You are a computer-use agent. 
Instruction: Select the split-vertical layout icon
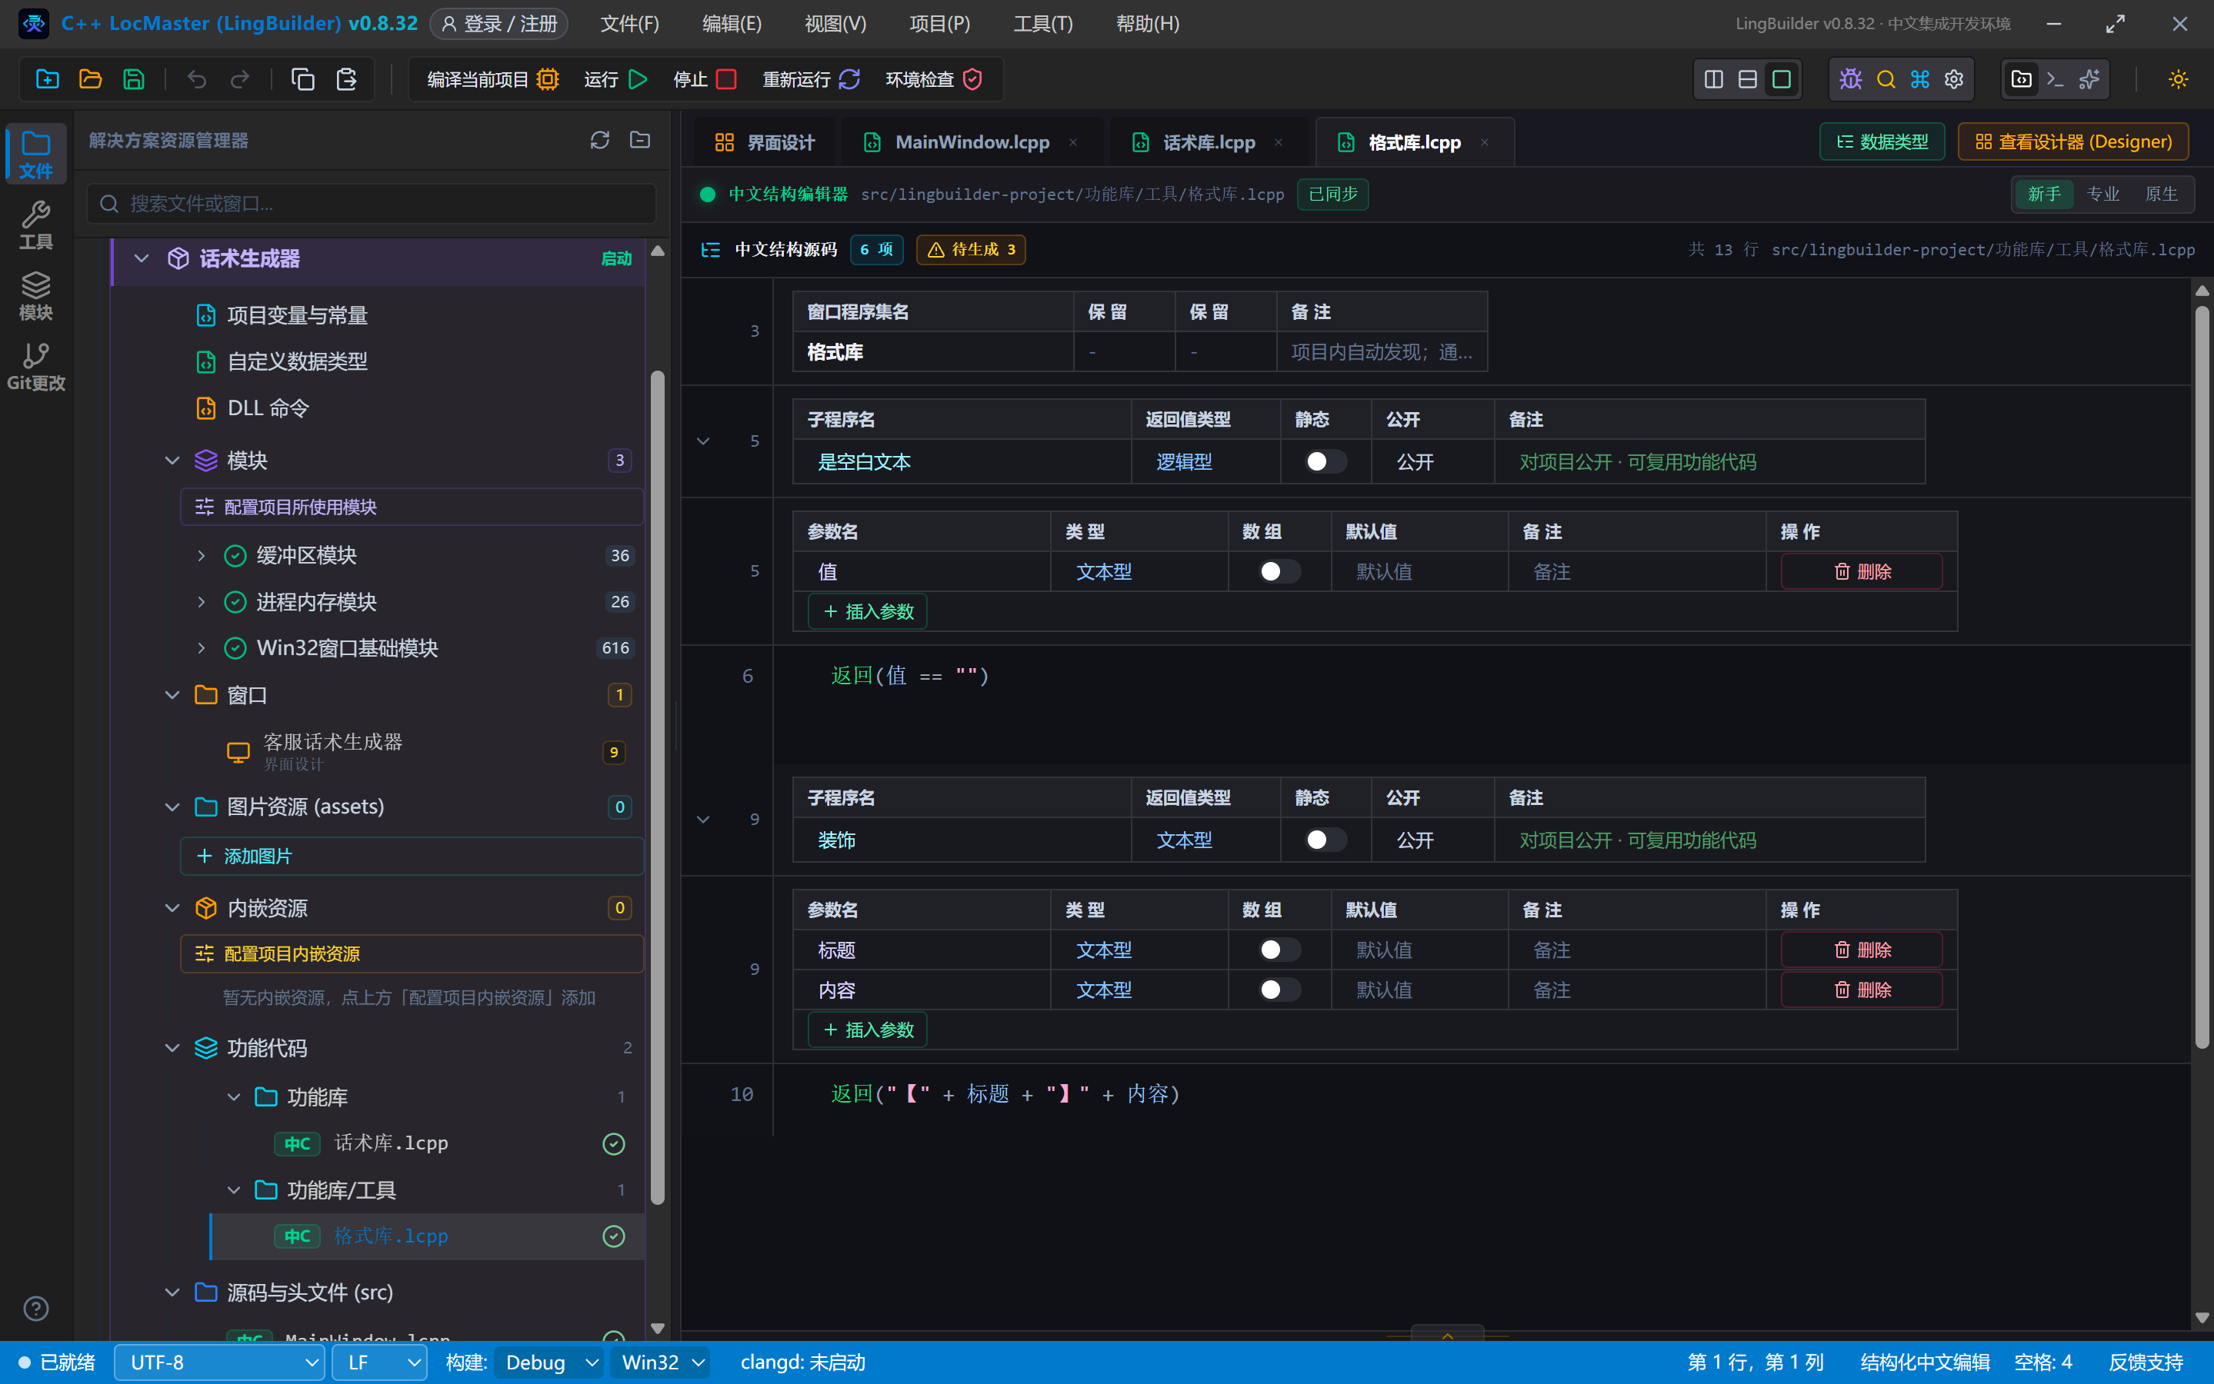click(1713, 80)
